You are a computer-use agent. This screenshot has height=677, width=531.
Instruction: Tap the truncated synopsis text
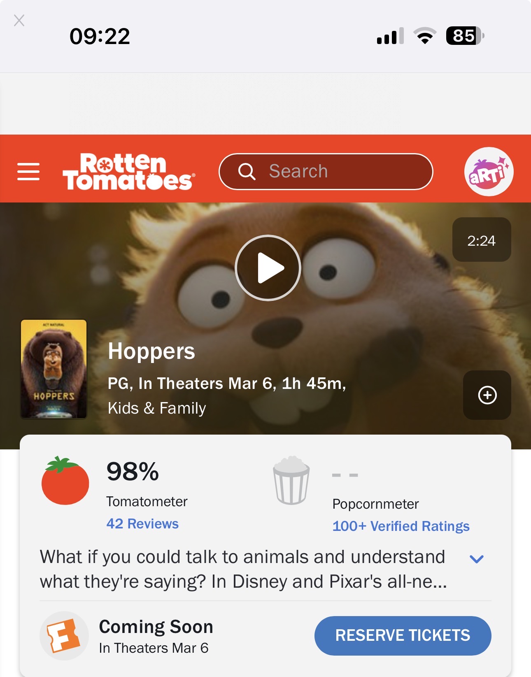[x=243, y=569]
